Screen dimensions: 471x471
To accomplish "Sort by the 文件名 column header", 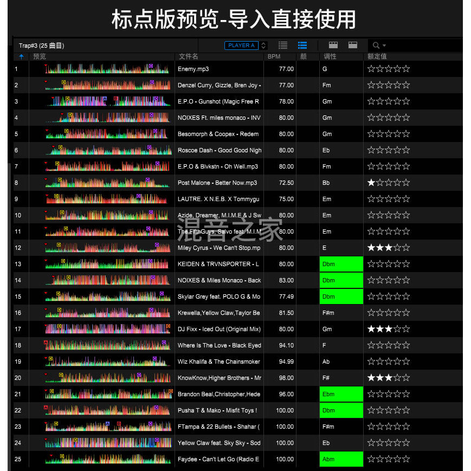I will (188, 56).
